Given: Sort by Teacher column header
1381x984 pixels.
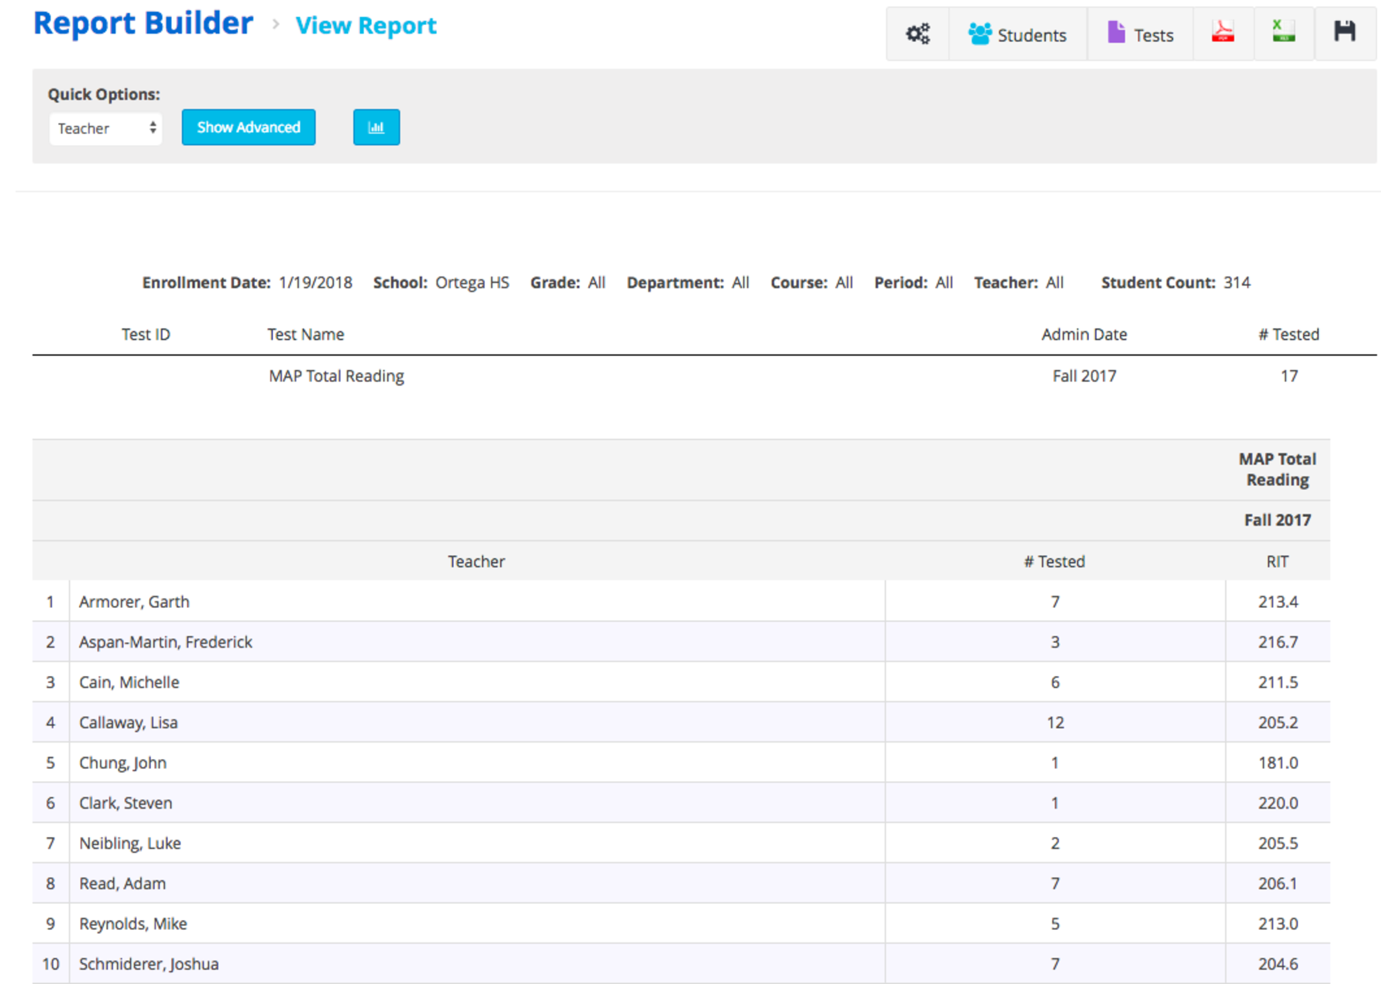Looking at the screenshot, I should click(x=476, y=561).
